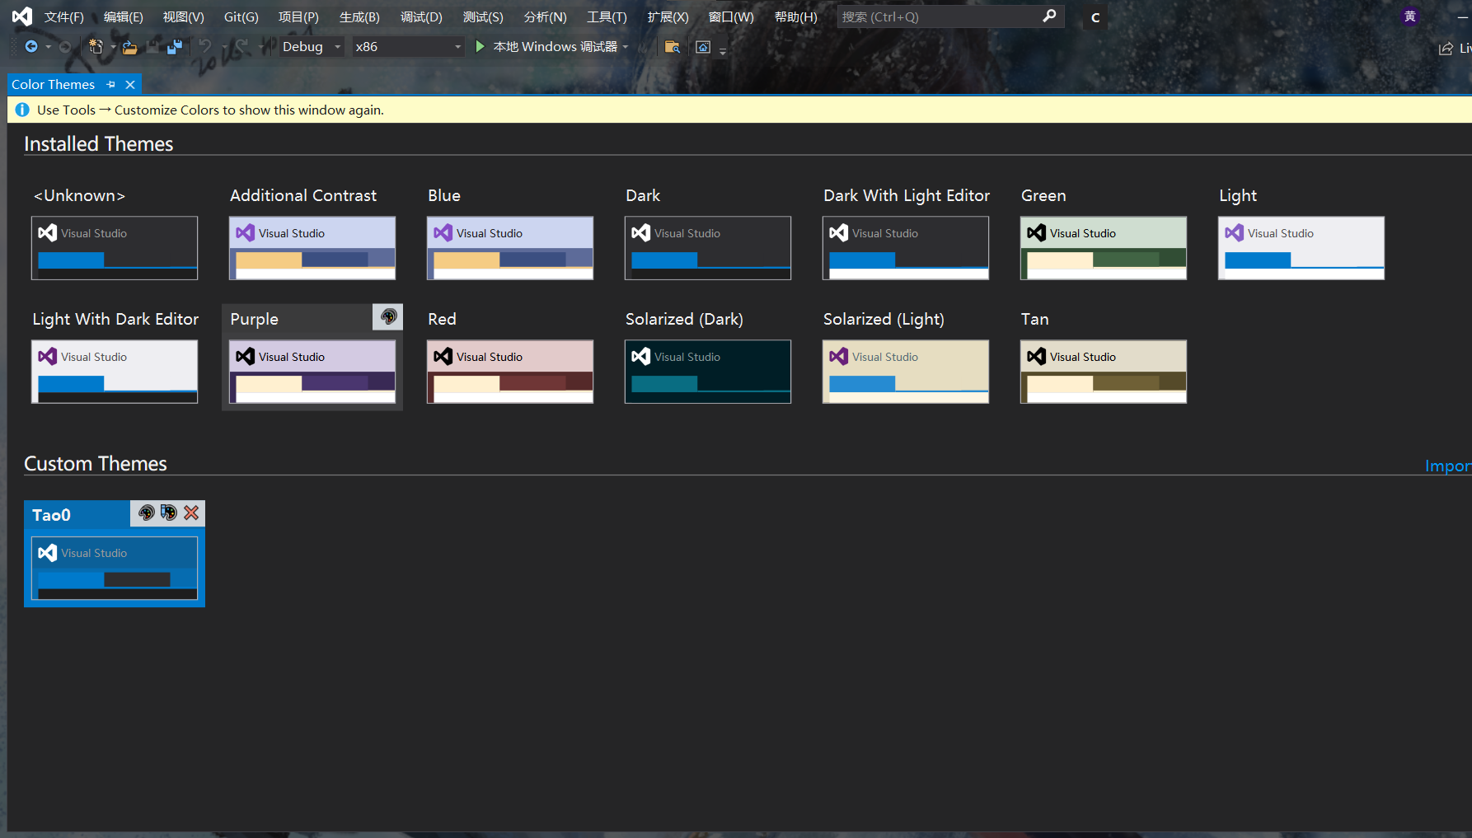1472x838 pixels.
Task: Click the info icon in yellow notification bar
Action: 22,110
